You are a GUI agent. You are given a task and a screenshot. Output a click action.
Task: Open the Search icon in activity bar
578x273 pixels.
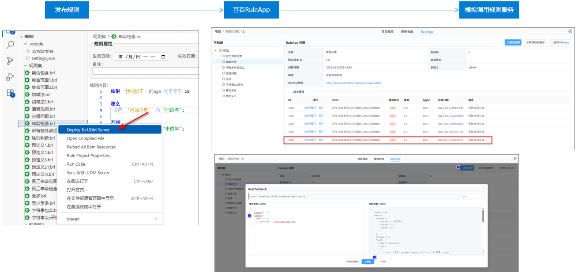[10, 45]
